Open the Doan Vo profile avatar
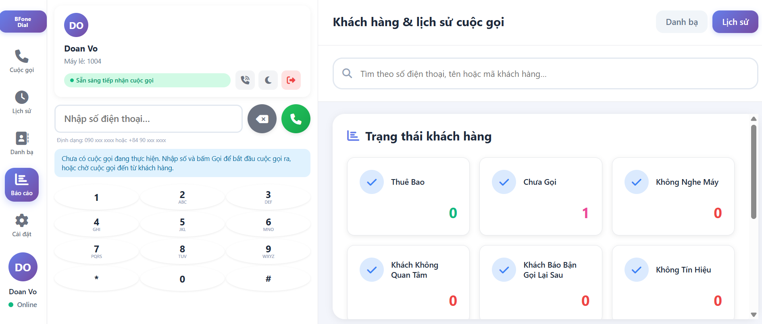The width and height of the screenshot is (762, 324). point(23,266)
